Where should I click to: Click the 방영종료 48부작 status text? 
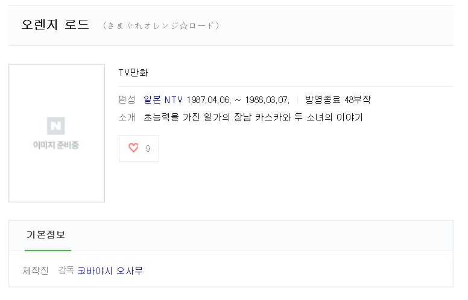pyautogui.click(x=338, y=99)
